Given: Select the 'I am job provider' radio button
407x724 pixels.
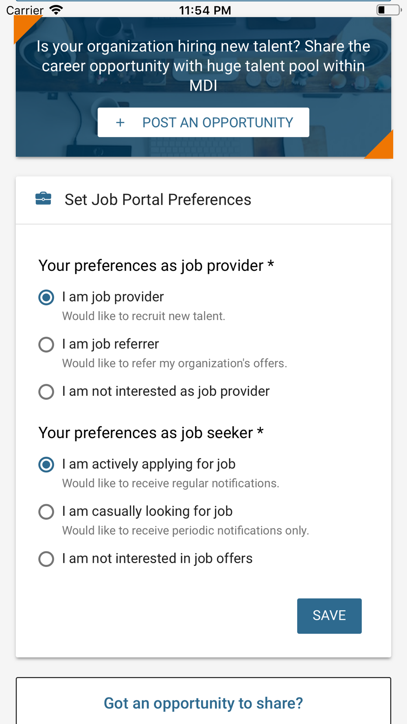Looking at the screenshot, I should [46, 297].
